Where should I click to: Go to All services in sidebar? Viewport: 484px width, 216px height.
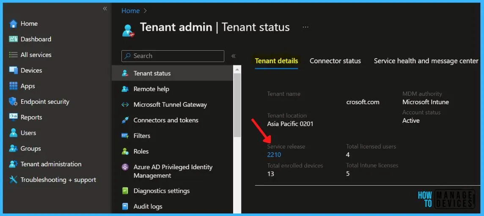coord(36,55)
